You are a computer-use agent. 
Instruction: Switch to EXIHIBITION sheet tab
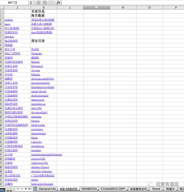[x=89, y=189]
